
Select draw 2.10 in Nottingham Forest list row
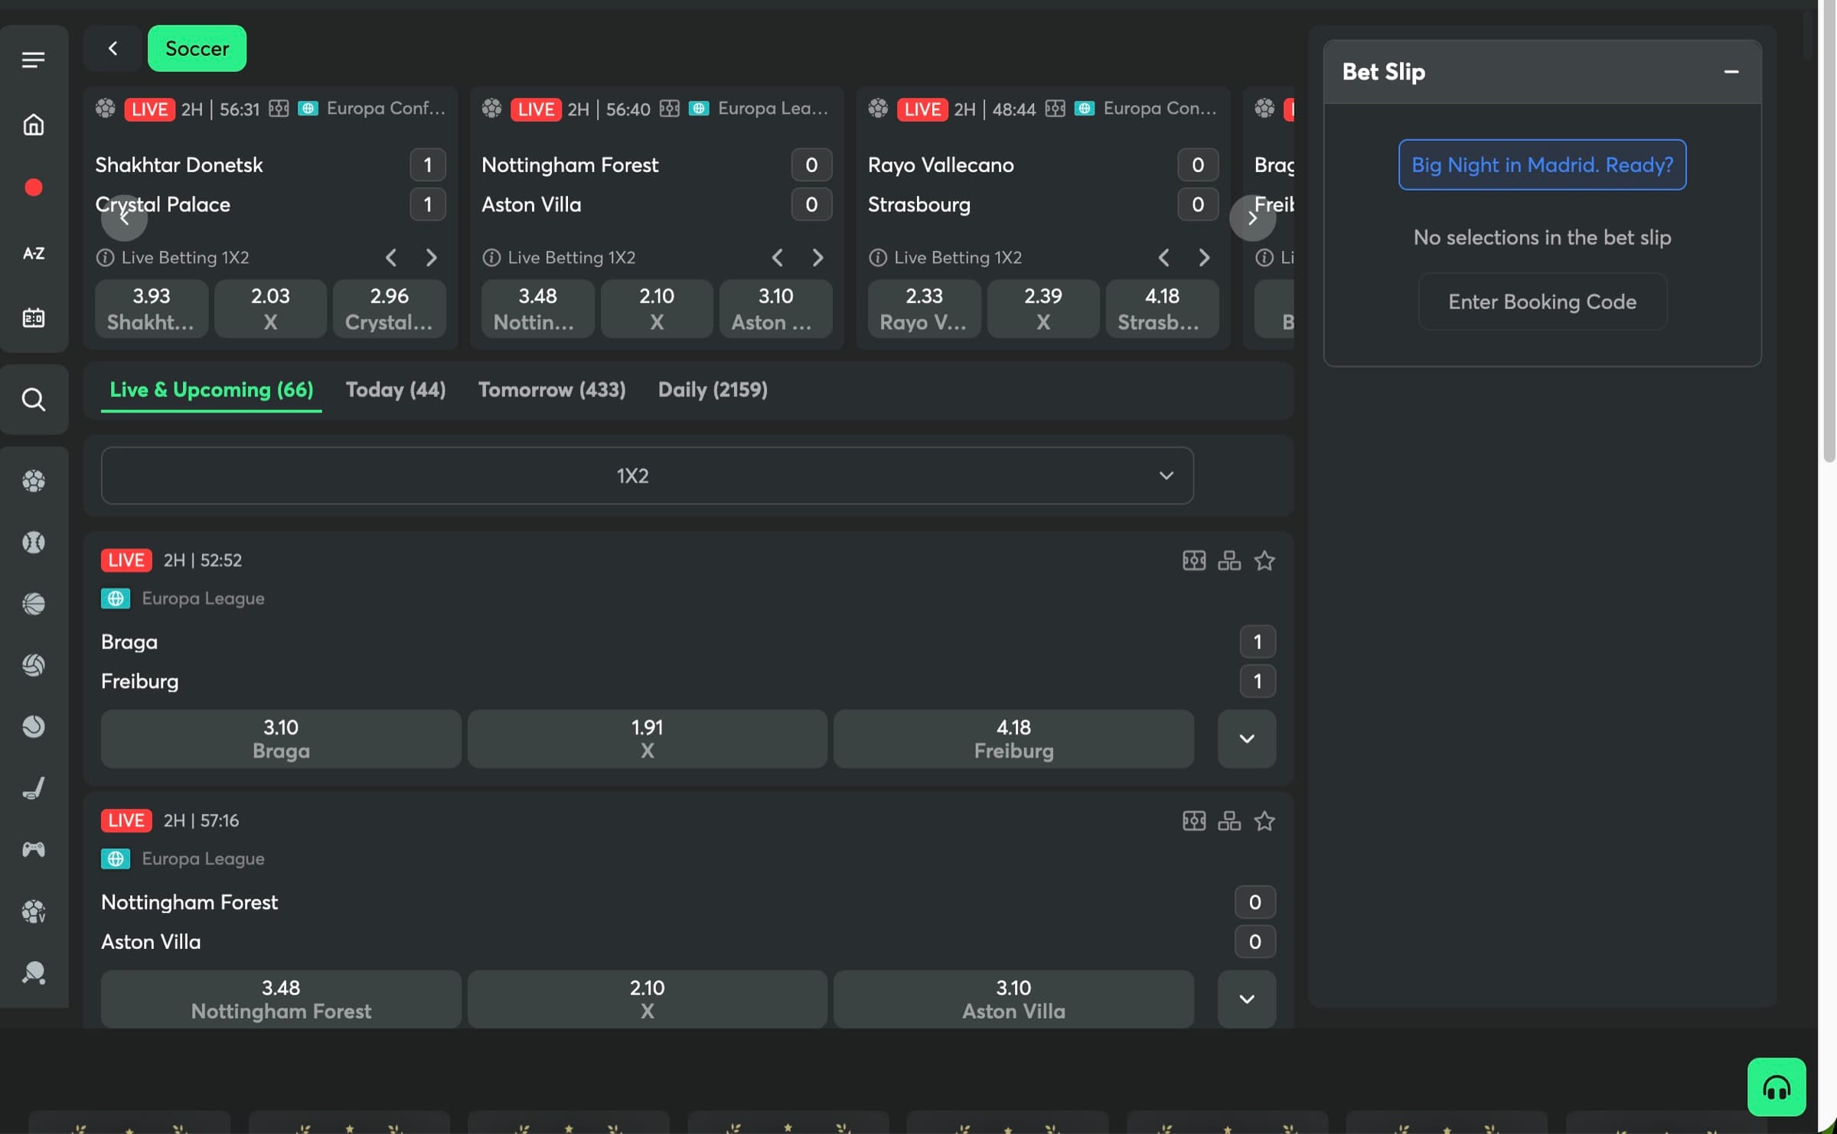tap(647, 999)
